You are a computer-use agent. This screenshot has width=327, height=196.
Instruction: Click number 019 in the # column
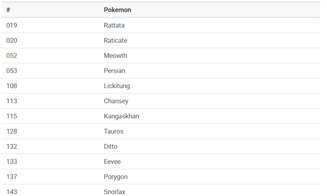(12, 25)
